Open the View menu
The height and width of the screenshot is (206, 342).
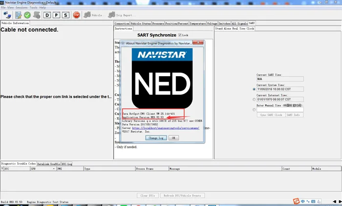10,7
